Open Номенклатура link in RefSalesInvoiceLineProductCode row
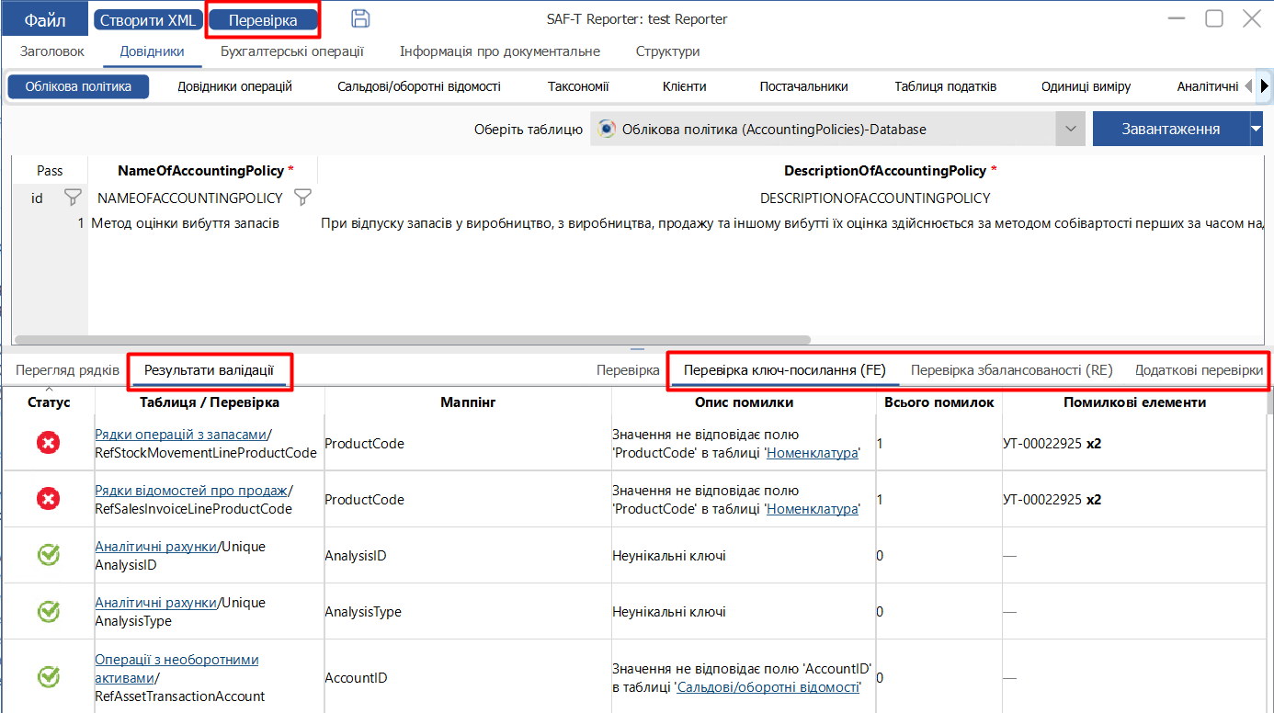The width and height of the screenshot is (1274, 713). [x=813, y=509]
